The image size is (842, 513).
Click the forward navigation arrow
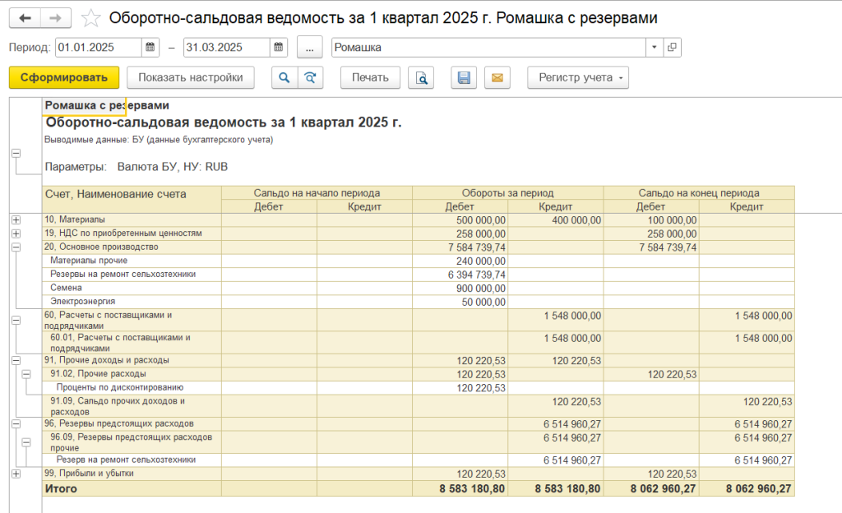coord(55,18)
